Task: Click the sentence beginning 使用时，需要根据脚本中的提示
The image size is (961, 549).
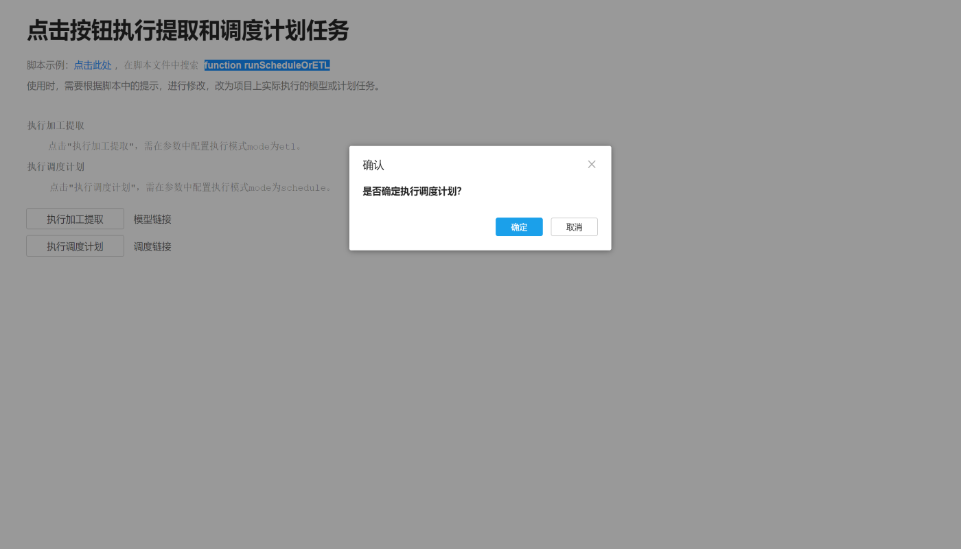Action: (204, 86)
